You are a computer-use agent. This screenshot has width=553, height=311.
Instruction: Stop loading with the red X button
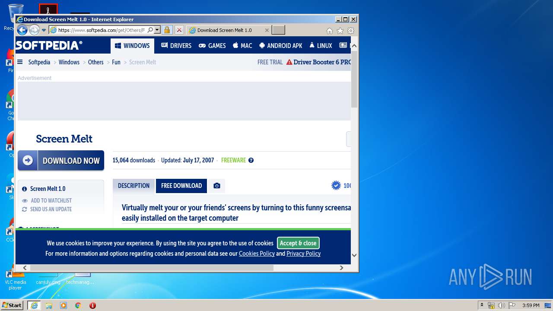pyautogui.click(x=179, y=30)
